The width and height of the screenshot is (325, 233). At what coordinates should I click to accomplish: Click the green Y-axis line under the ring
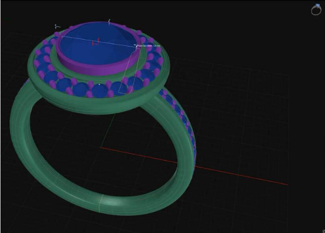pos(108,130)
